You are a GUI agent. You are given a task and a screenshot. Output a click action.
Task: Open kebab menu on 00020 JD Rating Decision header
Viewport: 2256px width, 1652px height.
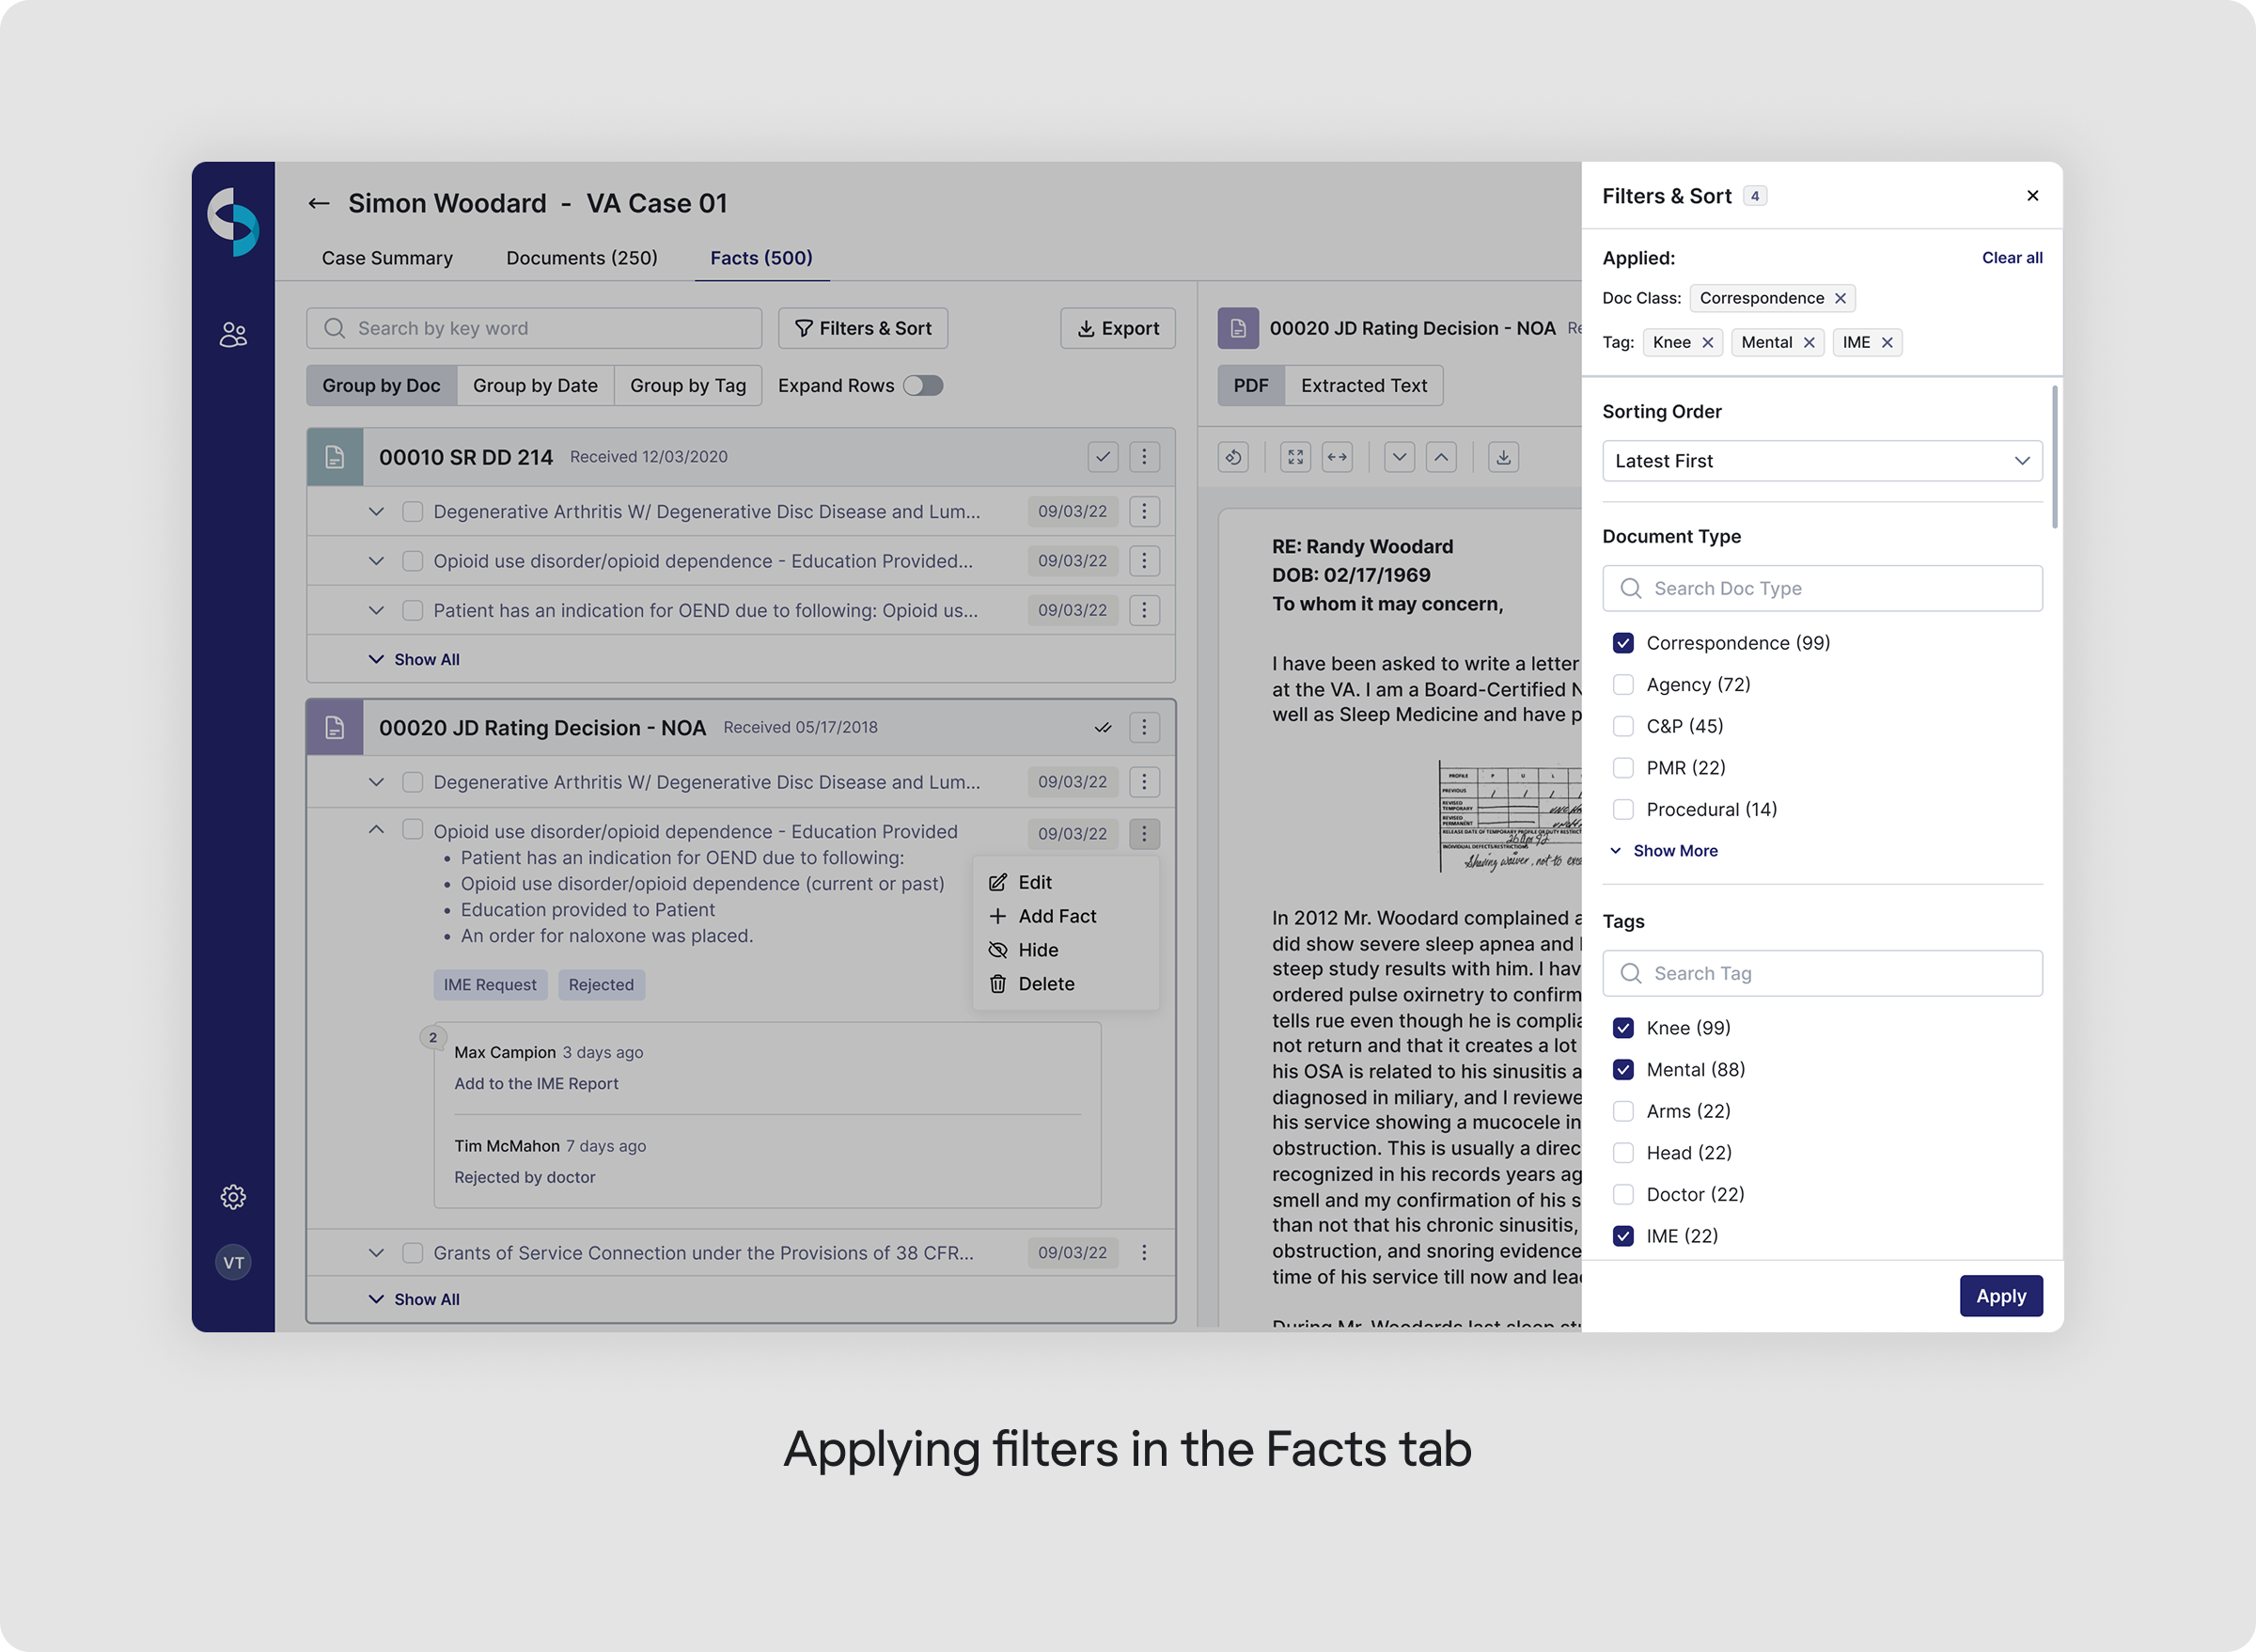click(1145, 727)
